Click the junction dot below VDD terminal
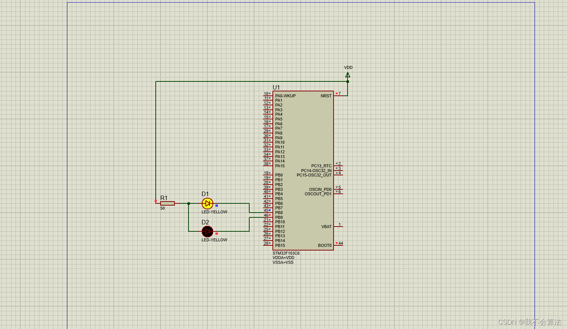The height and width of the screenshot is (329, 567). pyautogui.click(x=348, y=81)
